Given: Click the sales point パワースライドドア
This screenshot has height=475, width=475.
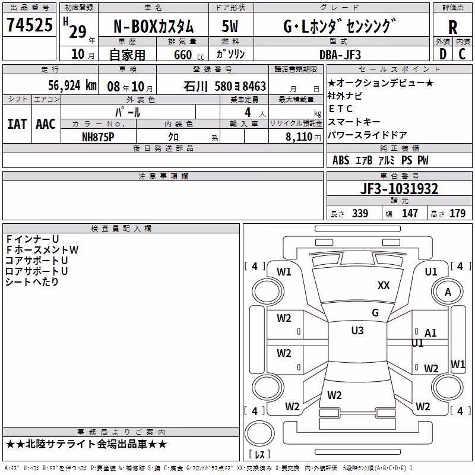Looking at the screenshot, I should [367, 135].
